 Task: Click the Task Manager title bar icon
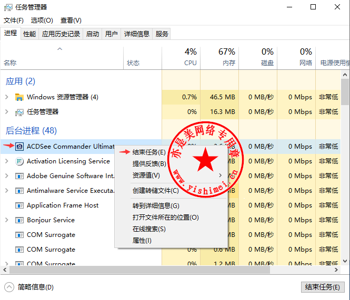coord(8,7)
